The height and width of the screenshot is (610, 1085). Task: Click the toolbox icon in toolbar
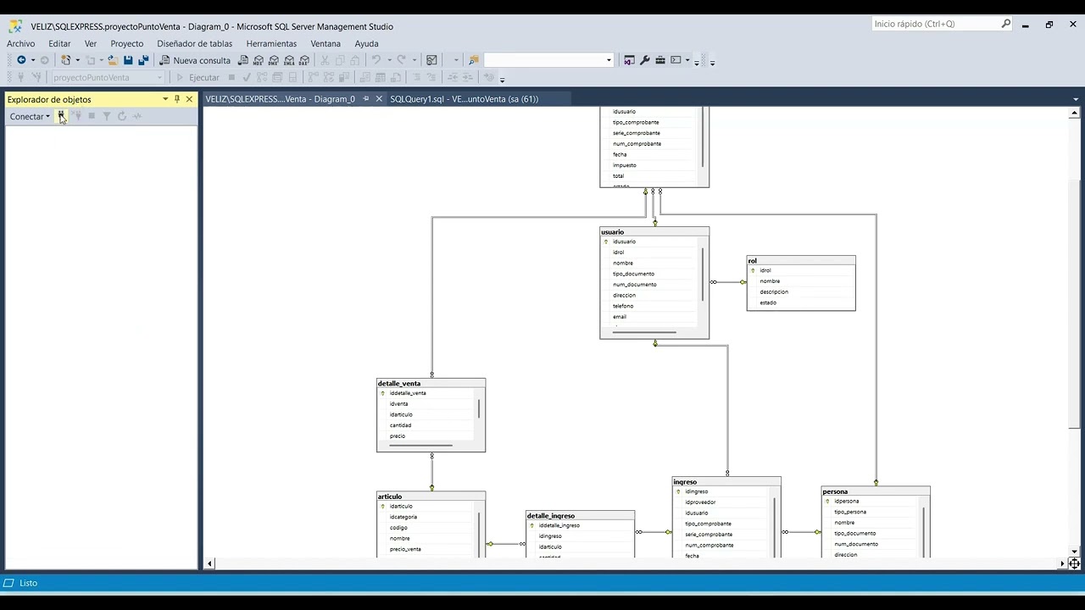click(x=660, y=60)
